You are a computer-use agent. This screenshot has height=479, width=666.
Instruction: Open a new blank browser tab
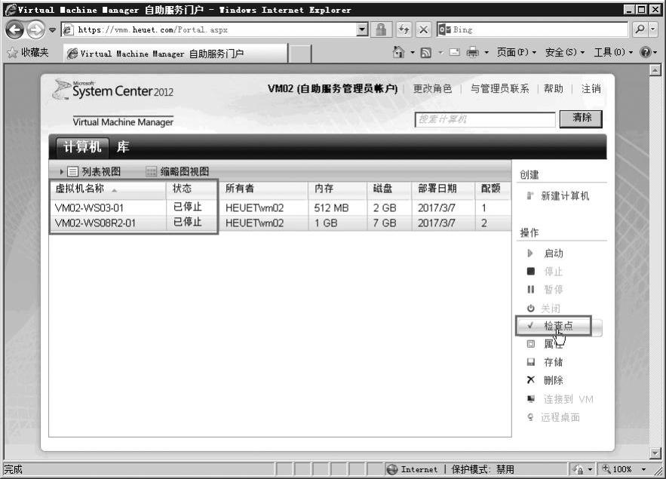pyautogui.click(x=300, y=54)
